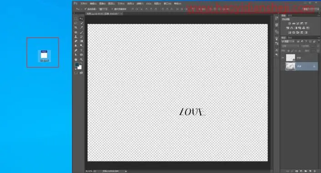Add a Brightness/Contrast adjustment
Viewport: 321px width, 173px height.
(290, 24)
